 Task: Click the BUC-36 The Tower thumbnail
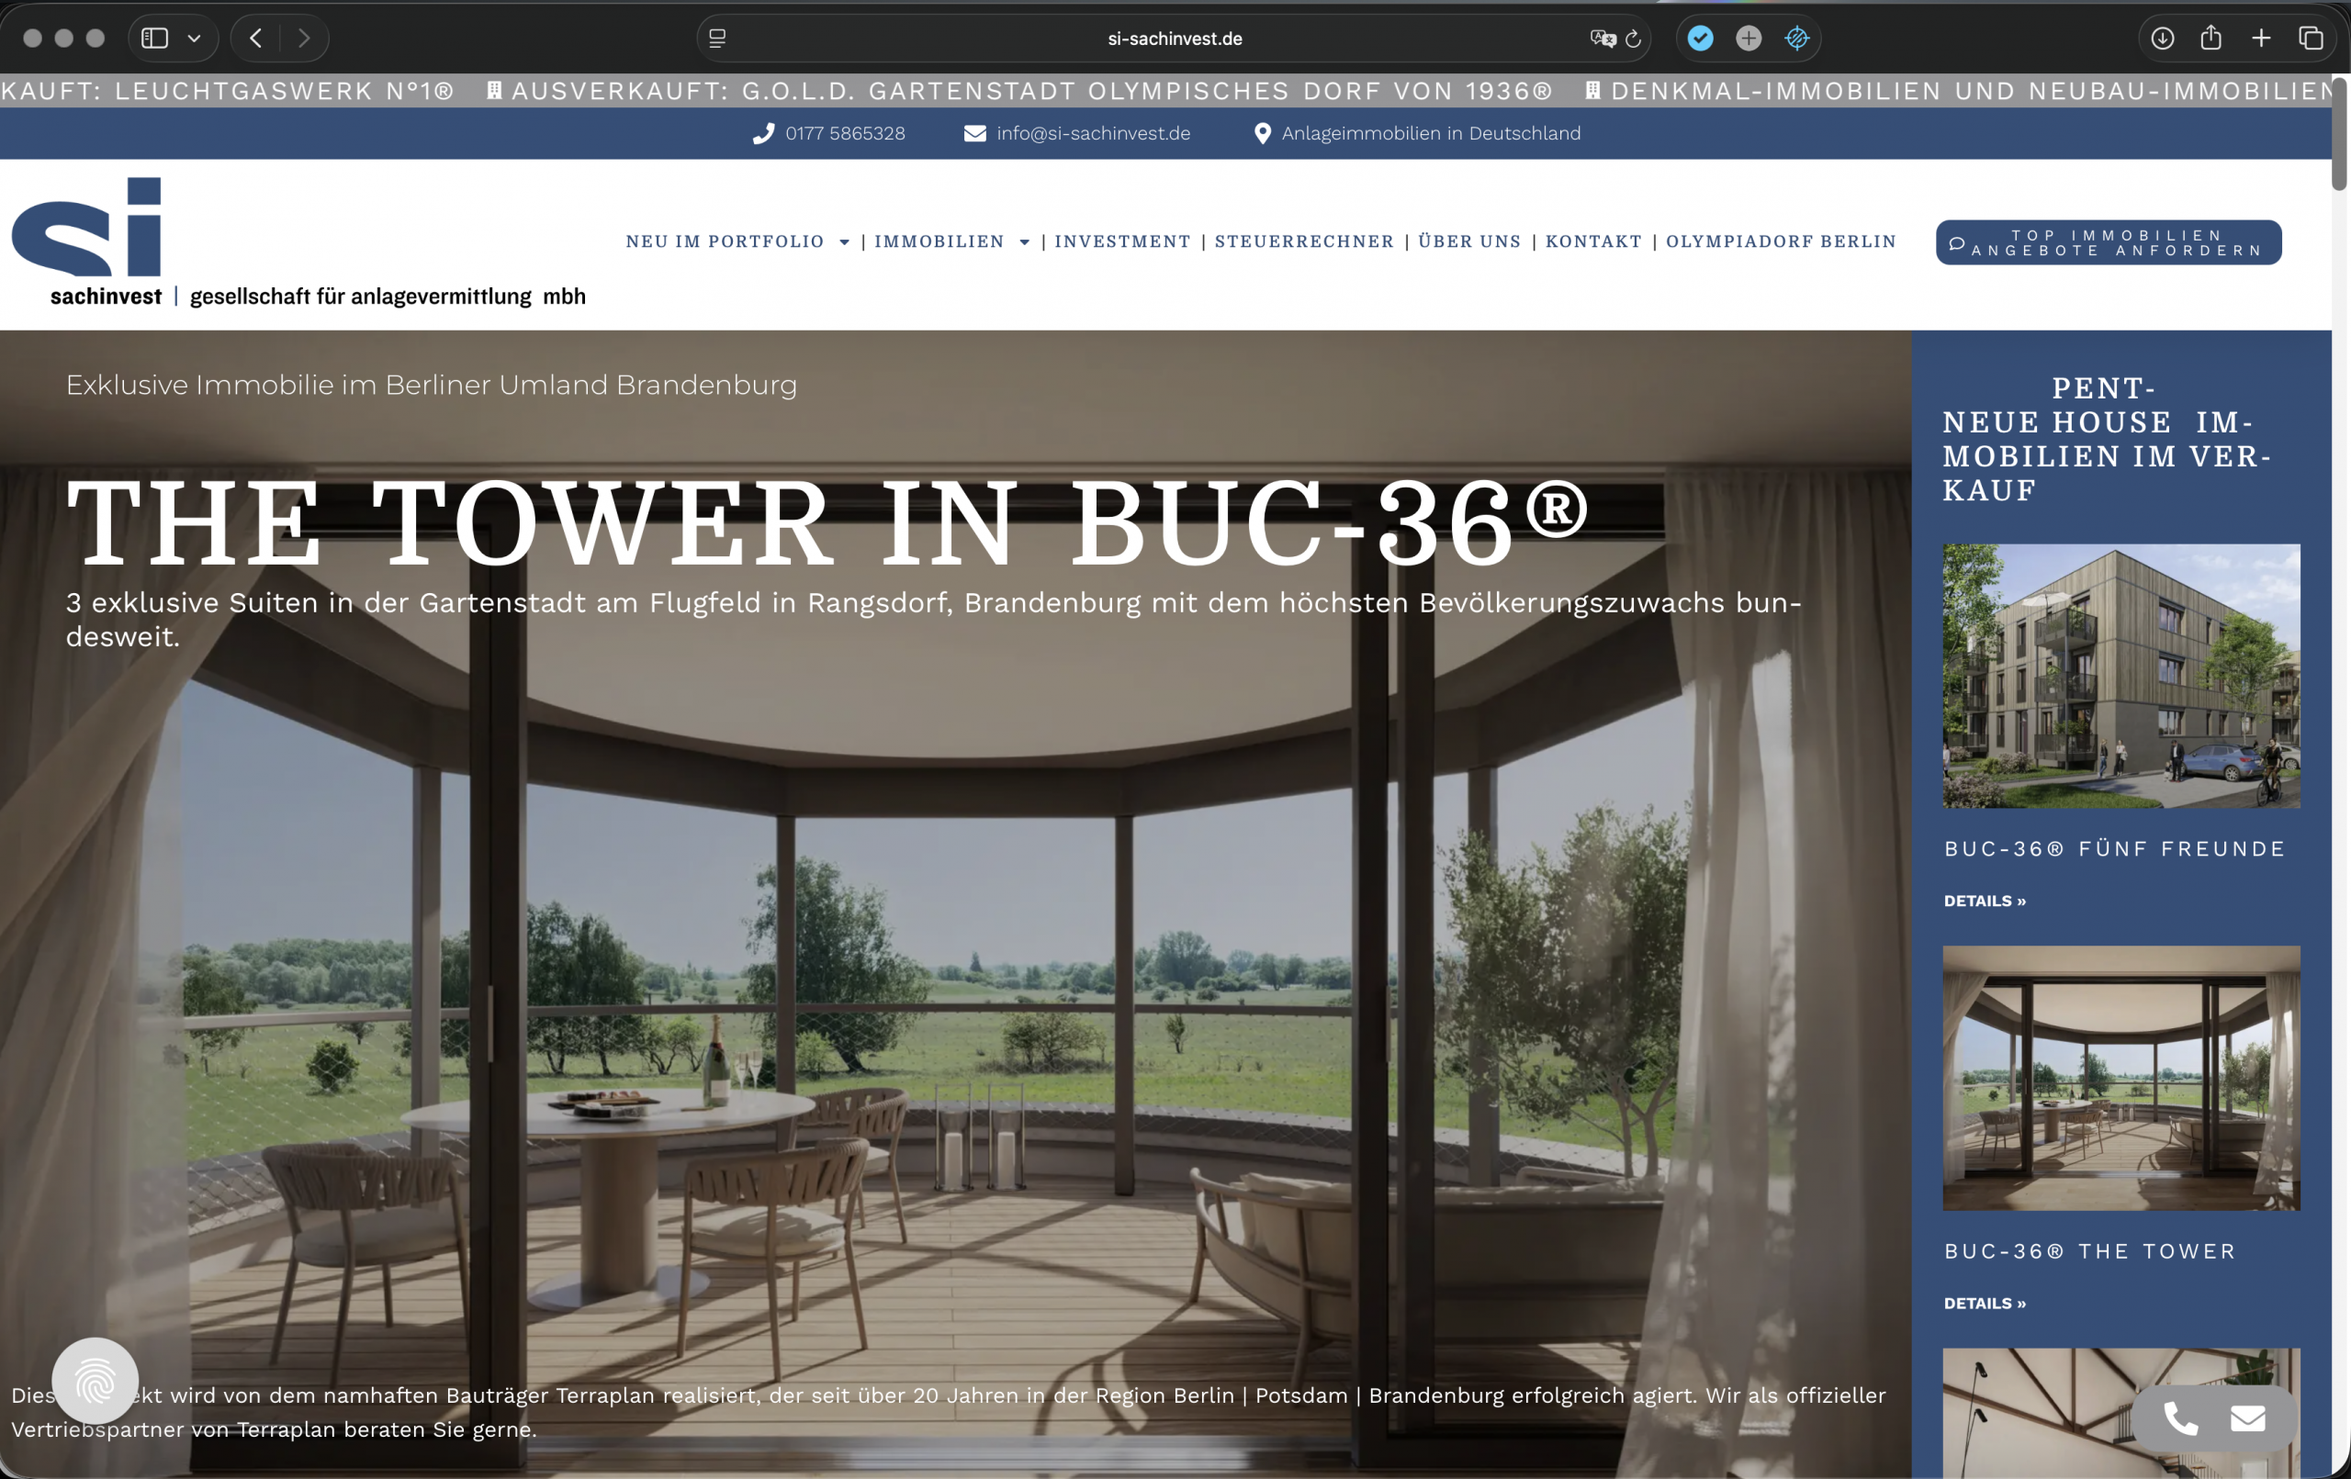tap(2120, 1078)
